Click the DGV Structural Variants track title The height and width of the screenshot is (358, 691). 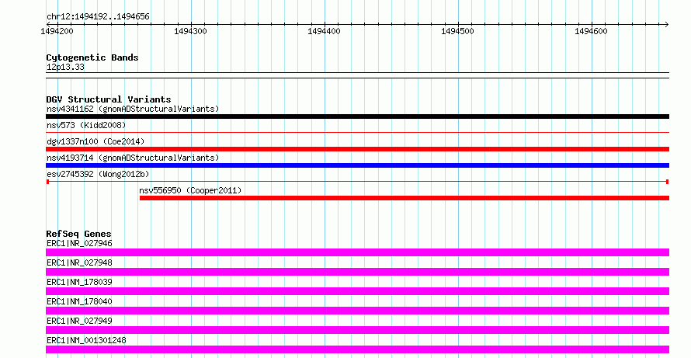click(109, 99)
